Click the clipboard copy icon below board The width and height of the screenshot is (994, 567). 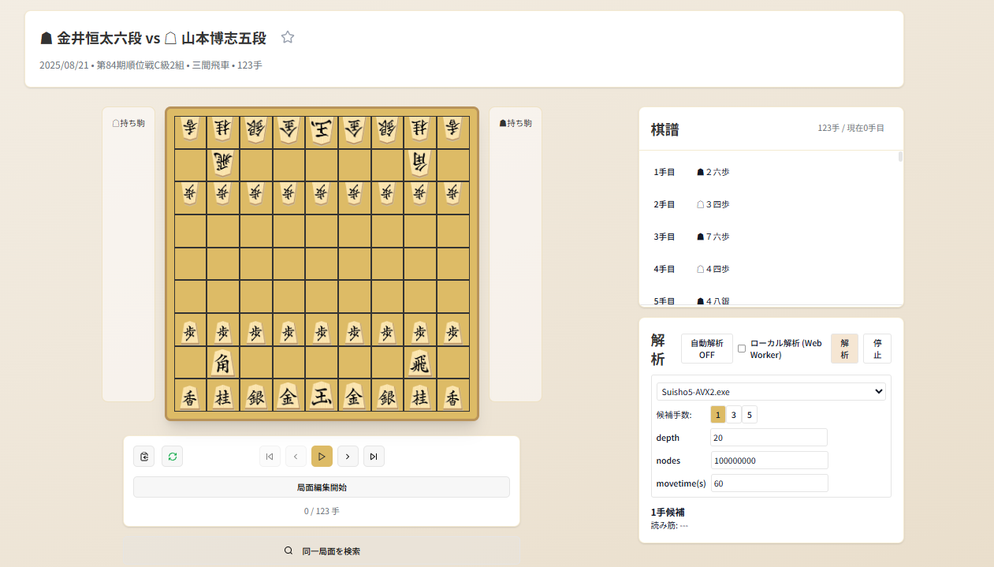(143, 456)
